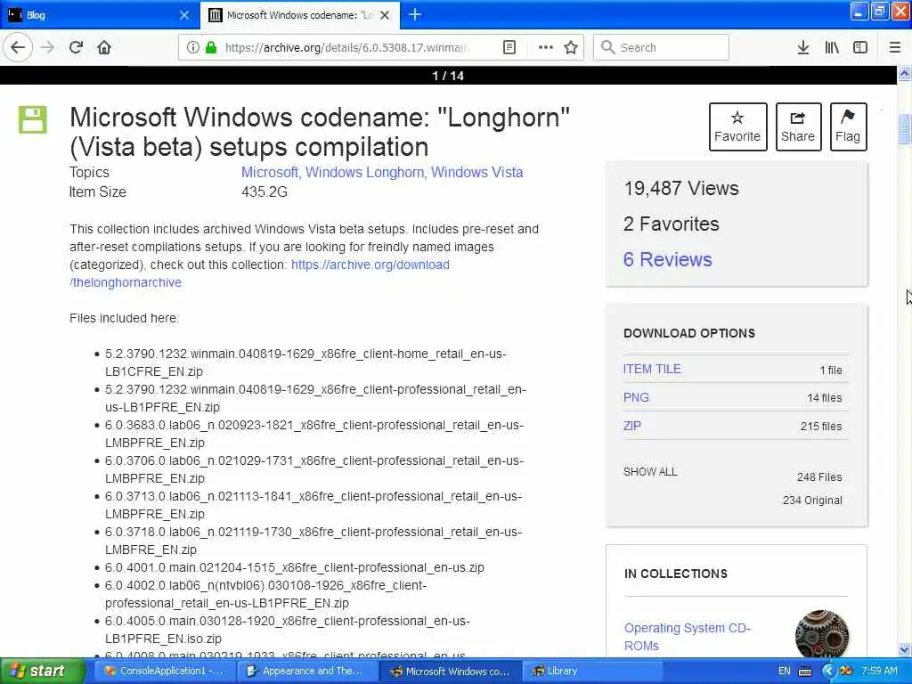The height and width of the screenshot is (684, 912).
Task: Open the browser home page
Action: pos(104,47)
